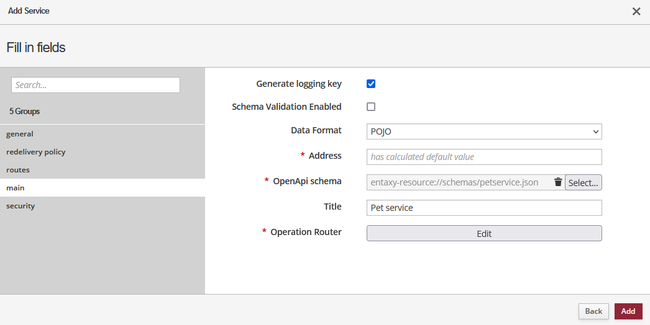Click the Search groups input field
The image size is (650, 325).
click(x=96, y=85)
